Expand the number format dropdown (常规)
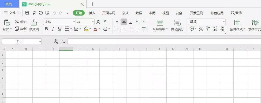The height and width of the screenshot is (103, 261). (224, 22)
